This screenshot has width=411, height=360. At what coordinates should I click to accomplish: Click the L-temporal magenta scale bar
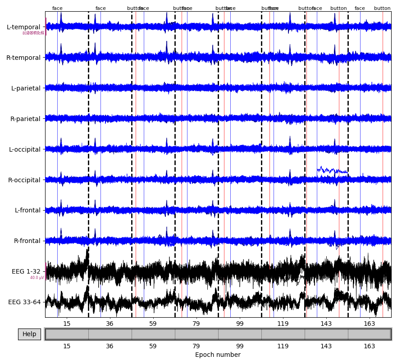46,27
